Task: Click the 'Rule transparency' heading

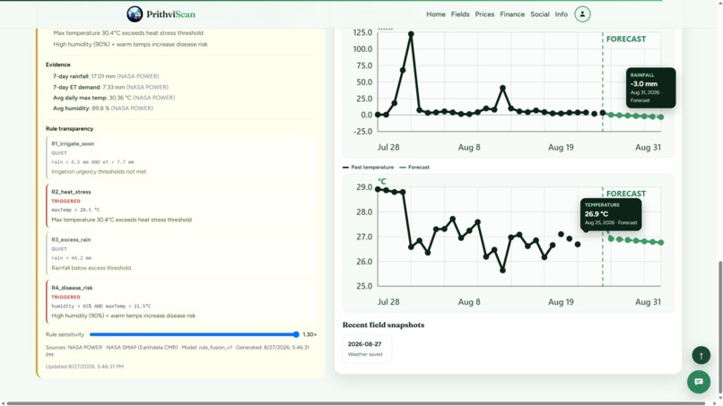Action: point(69,128)
